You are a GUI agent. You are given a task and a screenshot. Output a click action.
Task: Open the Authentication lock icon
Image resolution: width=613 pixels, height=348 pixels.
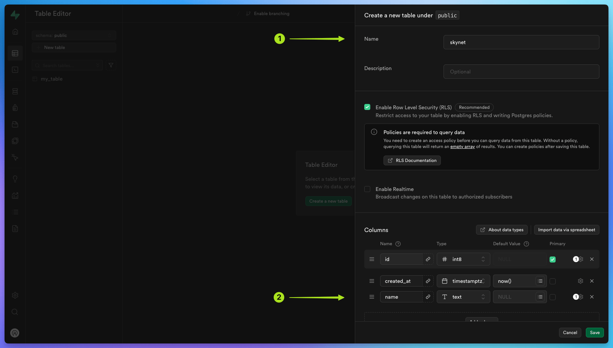(x=15, y=108)
